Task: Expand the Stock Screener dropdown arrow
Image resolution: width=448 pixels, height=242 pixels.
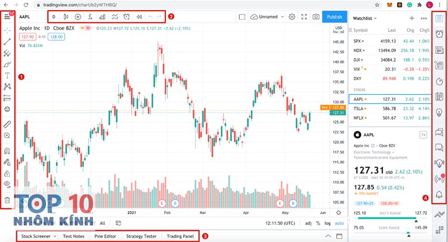Action: click(55, 236)
